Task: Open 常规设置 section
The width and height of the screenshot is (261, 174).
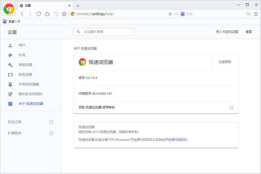Action: [30, 65]
